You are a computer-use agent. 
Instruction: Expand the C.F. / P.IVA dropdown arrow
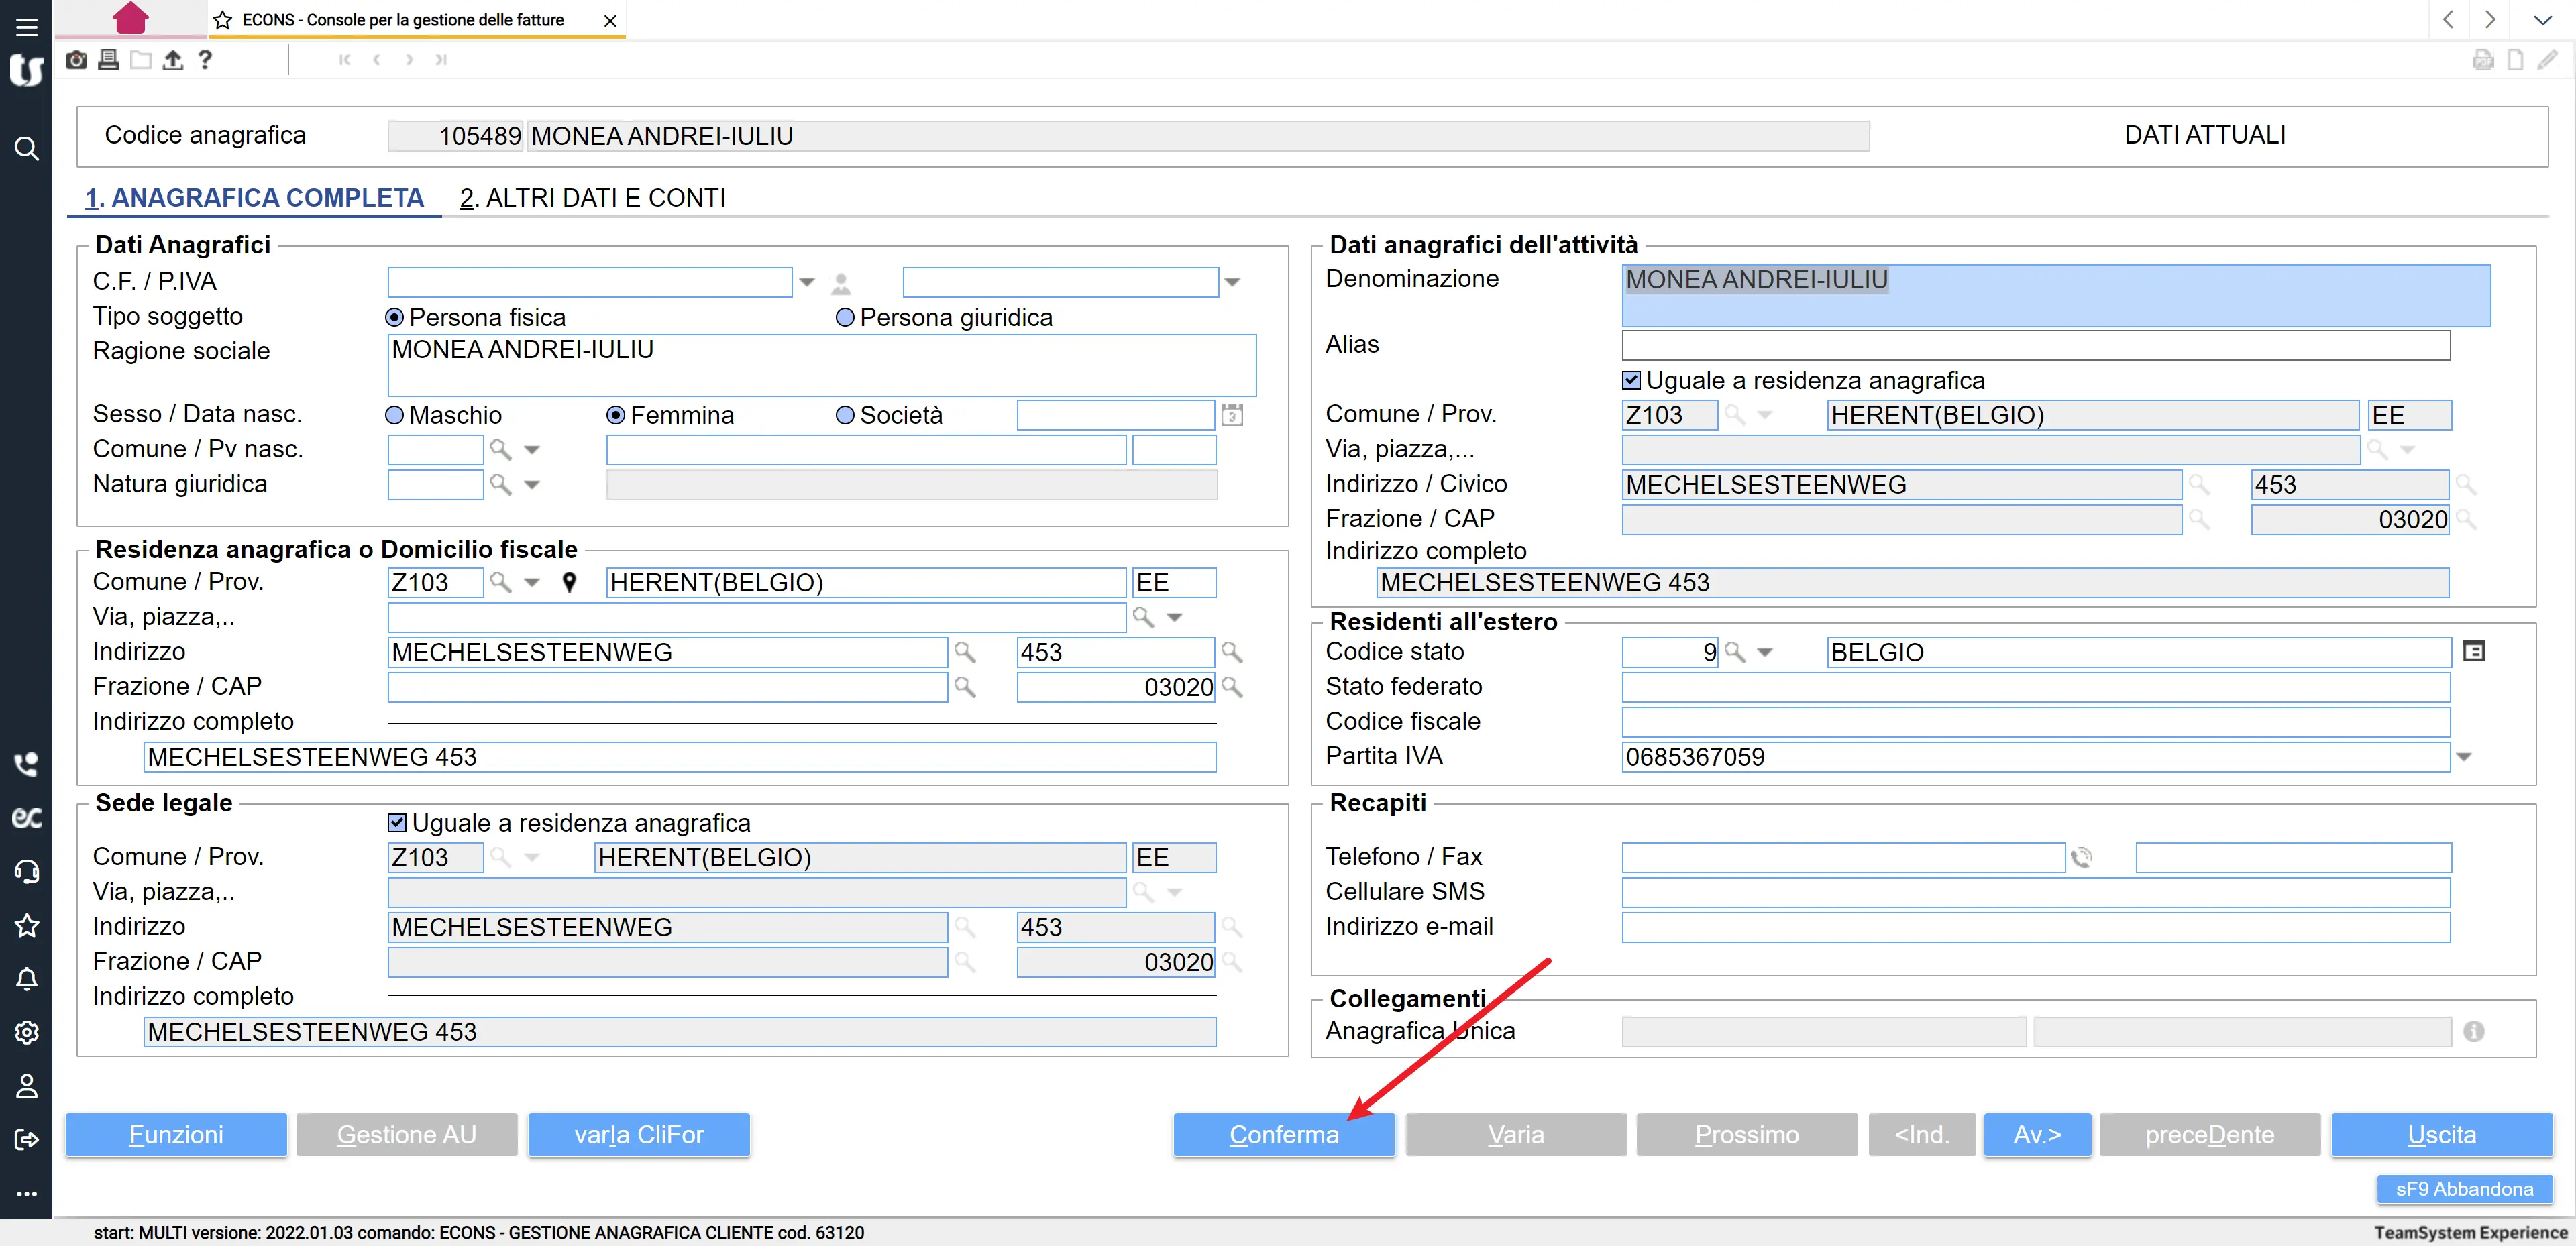point(807,283)
